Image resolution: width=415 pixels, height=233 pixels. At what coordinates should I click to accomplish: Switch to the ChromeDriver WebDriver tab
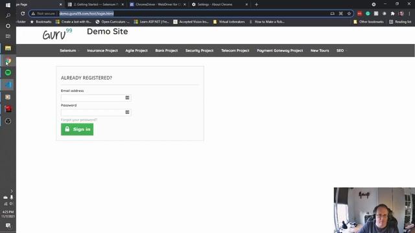point(158,5)
